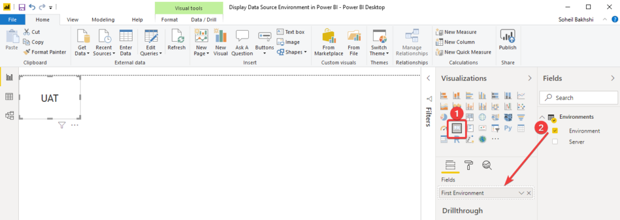Switch to Data view in left sidebar
The image size is (620, 220).
click(x=10, y=96)
